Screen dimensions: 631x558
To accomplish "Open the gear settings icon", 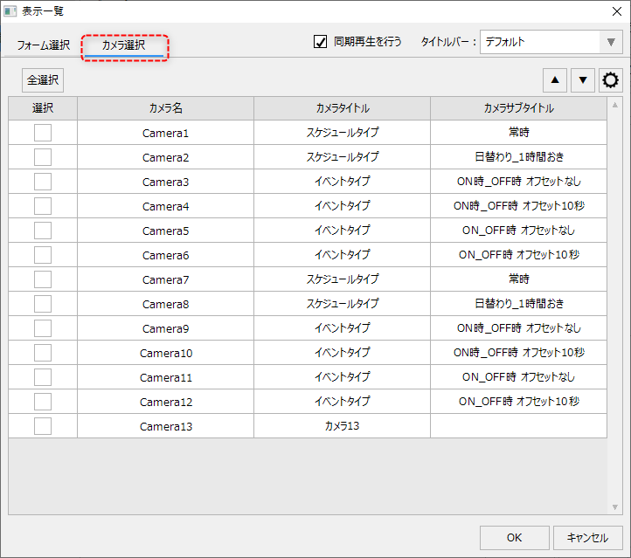I will [x=610, y=80].
